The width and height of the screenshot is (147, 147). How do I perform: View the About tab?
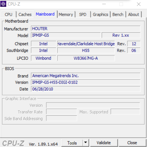tap(134, 15)
